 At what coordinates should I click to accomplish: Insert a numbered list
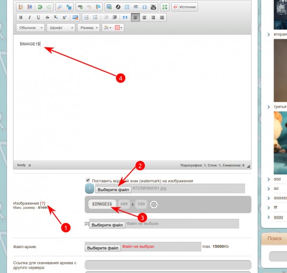pos(87,17)
